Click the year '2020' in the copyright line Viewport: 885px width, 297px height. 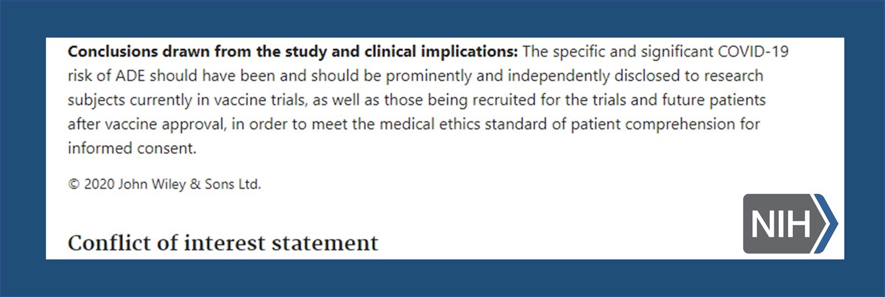[99, 184]
